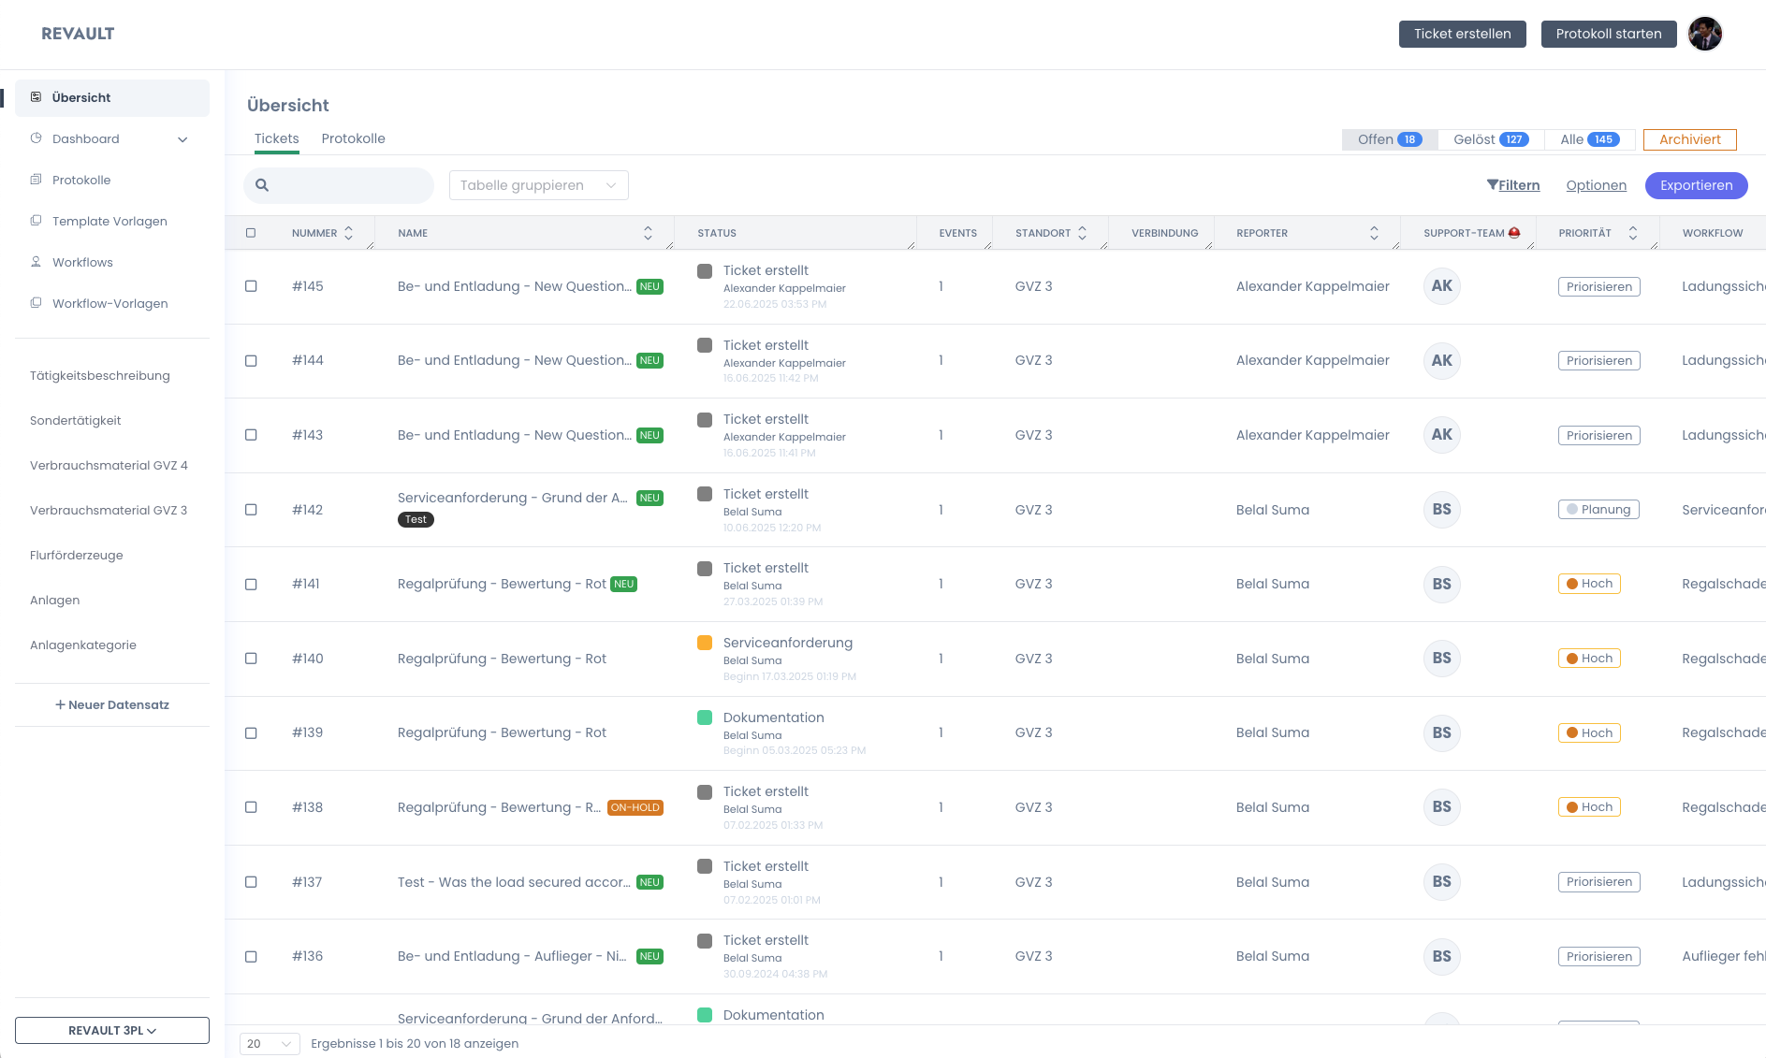The width and height of the screenshot is (1766, 1058).
Task: Expand the Dashboard sidebar menu
Action: 182,139
